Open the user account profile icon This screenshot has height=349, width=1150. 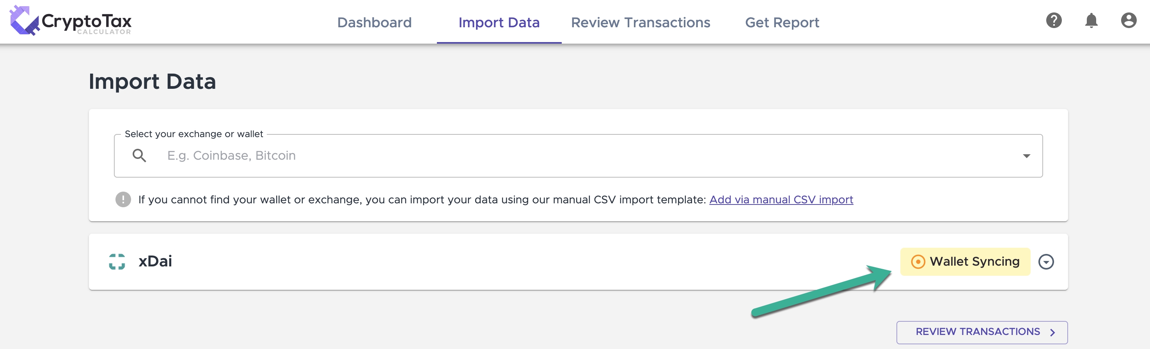pyautogui.click(x=1128, y=21)
